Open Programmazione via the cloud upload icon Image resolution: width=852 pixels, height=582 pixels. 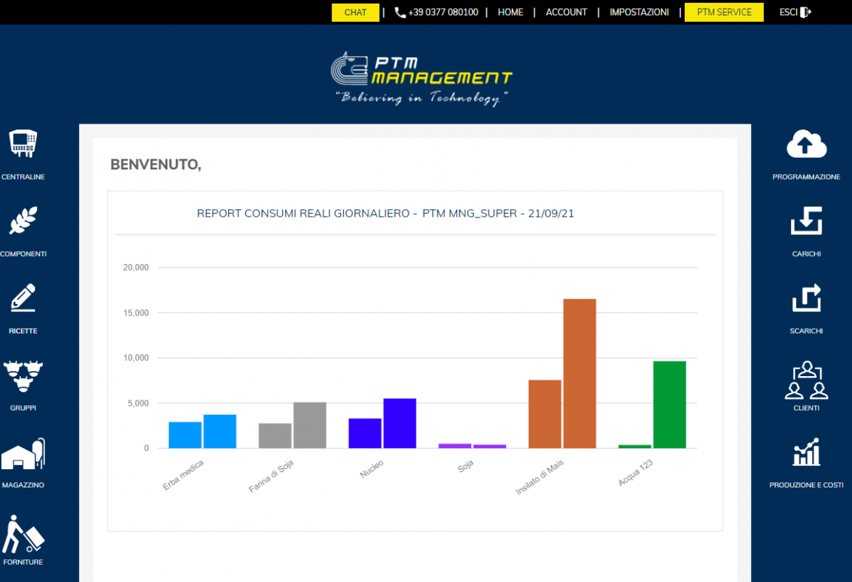pyautogui.click(x=806, y=143)
